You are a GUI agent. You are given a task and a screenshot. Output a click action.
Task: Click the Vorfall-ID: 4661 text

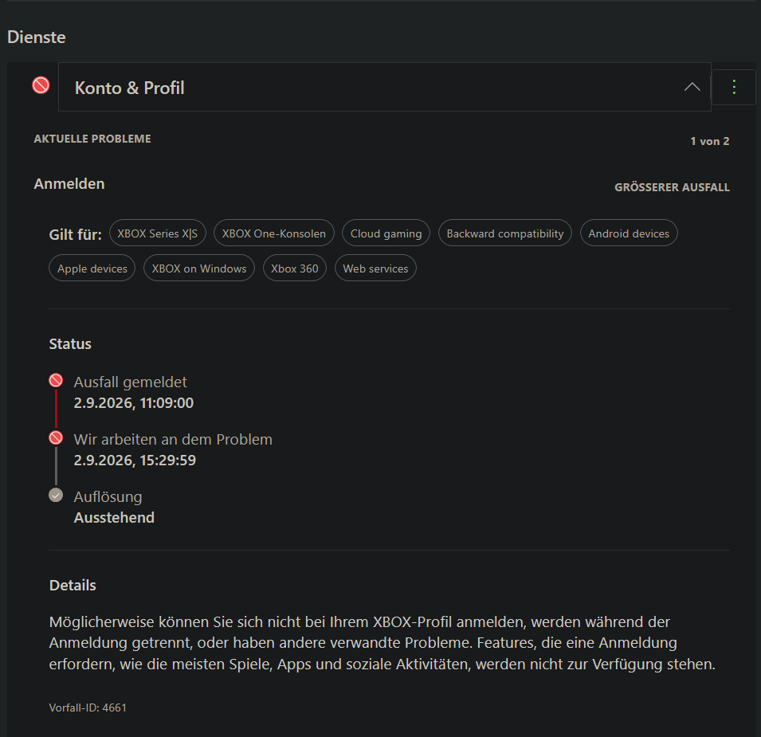(x=88, y=708)
